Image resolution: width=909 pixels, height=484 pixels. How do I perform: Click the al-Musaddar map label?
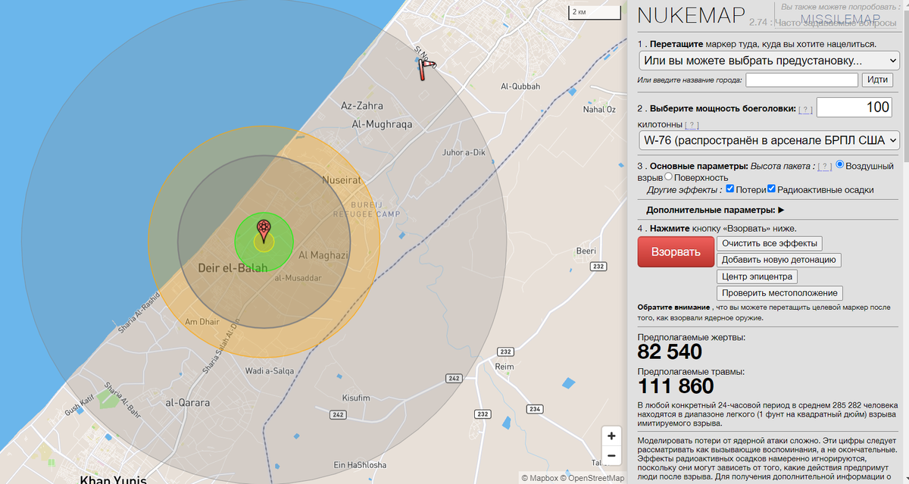tap(298, 278)
